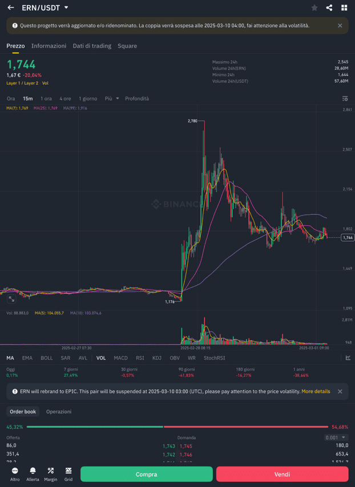
Task: Close the ERN rebrand to EPIC notice
Action: click(x=340, y=392)
